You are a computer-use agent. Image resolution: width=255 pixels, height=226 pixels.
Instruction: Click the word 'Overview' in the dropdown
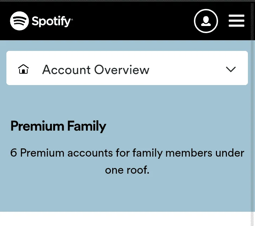[x=122, y=69]
